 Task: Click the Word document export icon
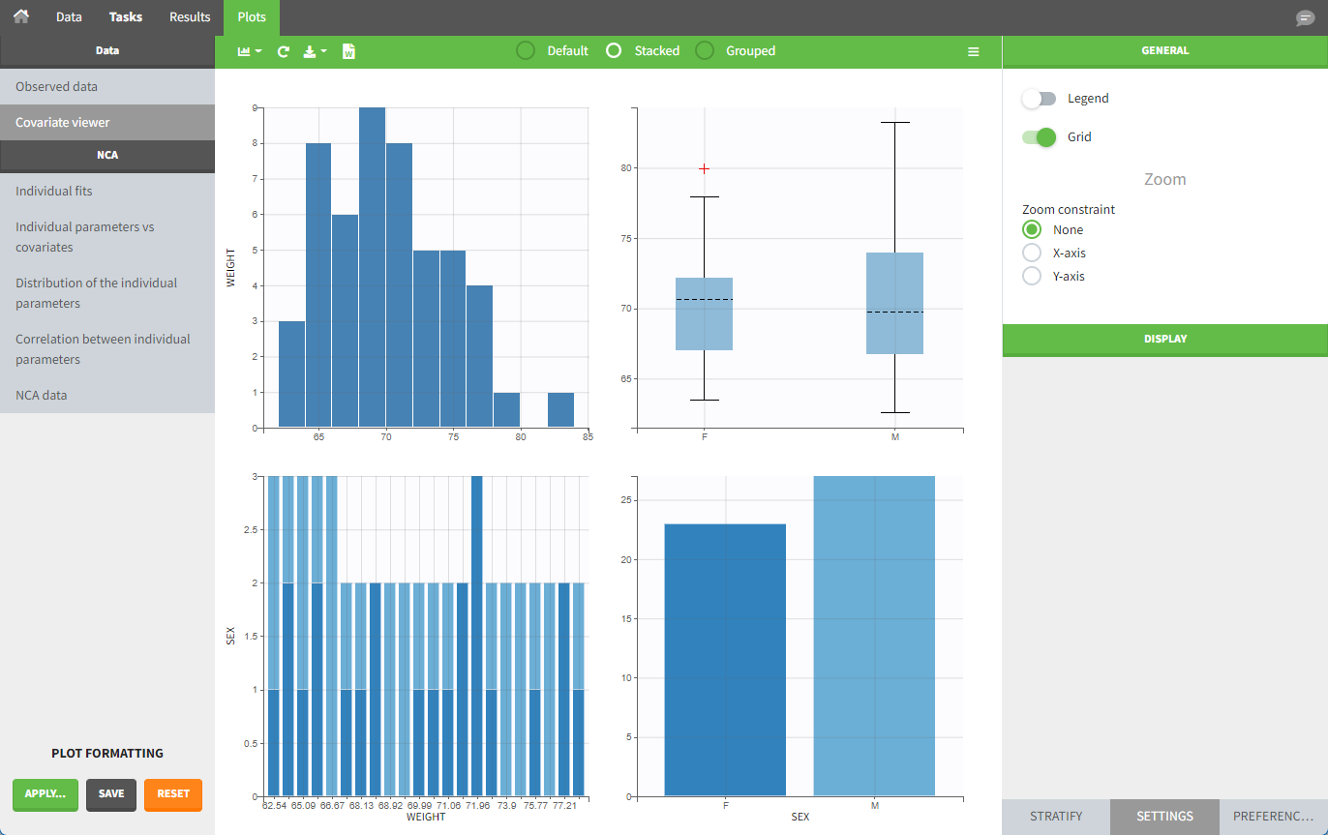pyautogui.click(x=348, y=51)
